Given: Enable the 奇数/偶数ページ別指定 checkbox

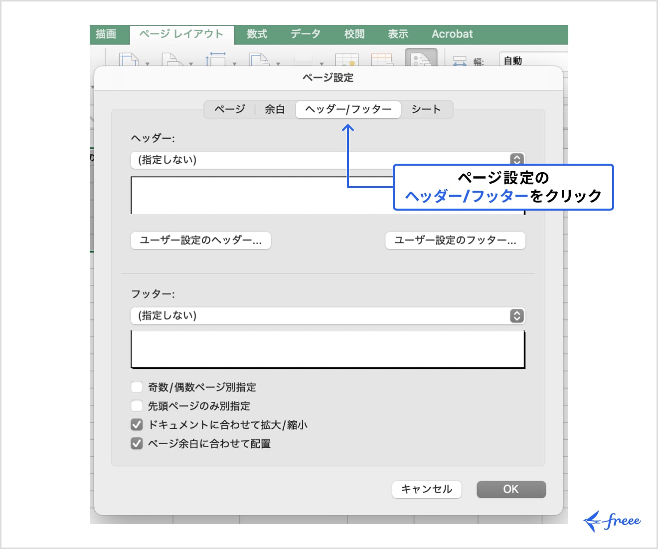Looking at the screenshot, I should 136,386.
